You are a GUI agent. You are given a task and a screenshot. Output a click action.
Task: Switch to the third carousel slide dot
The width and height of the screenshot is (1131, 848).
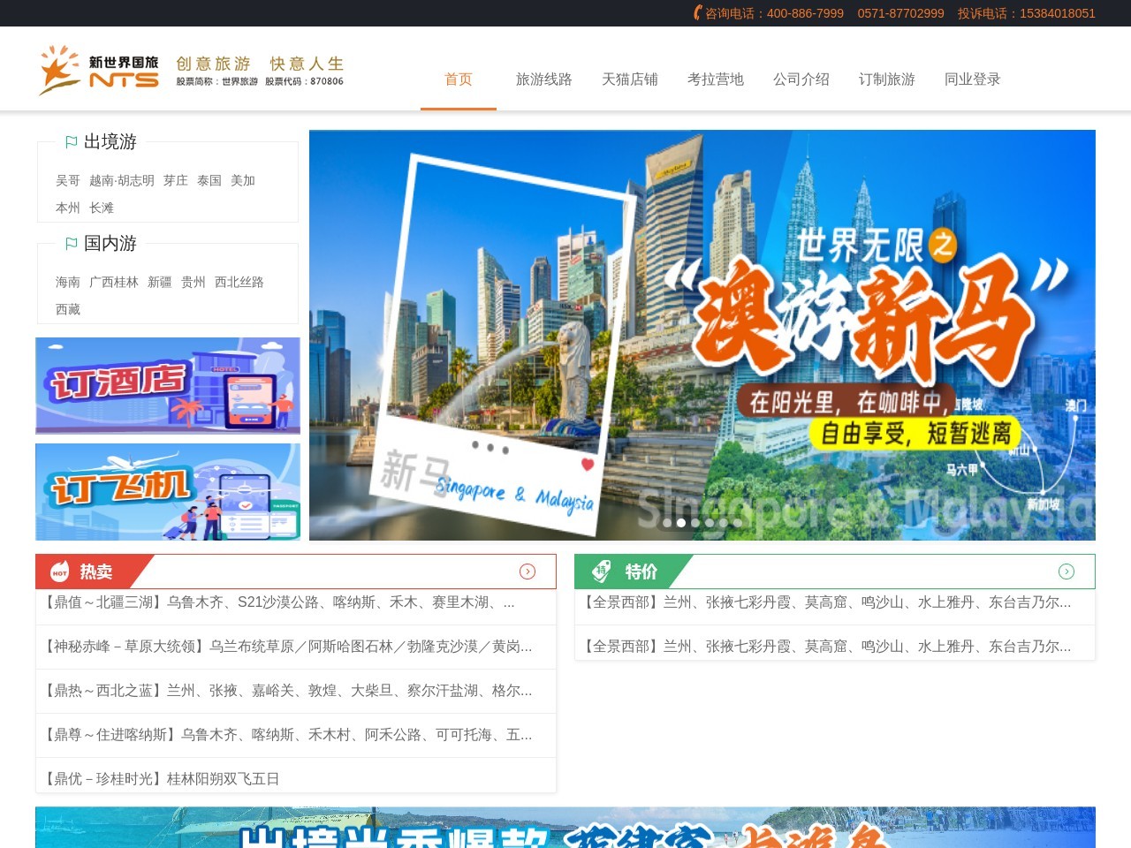click(695, 523)
